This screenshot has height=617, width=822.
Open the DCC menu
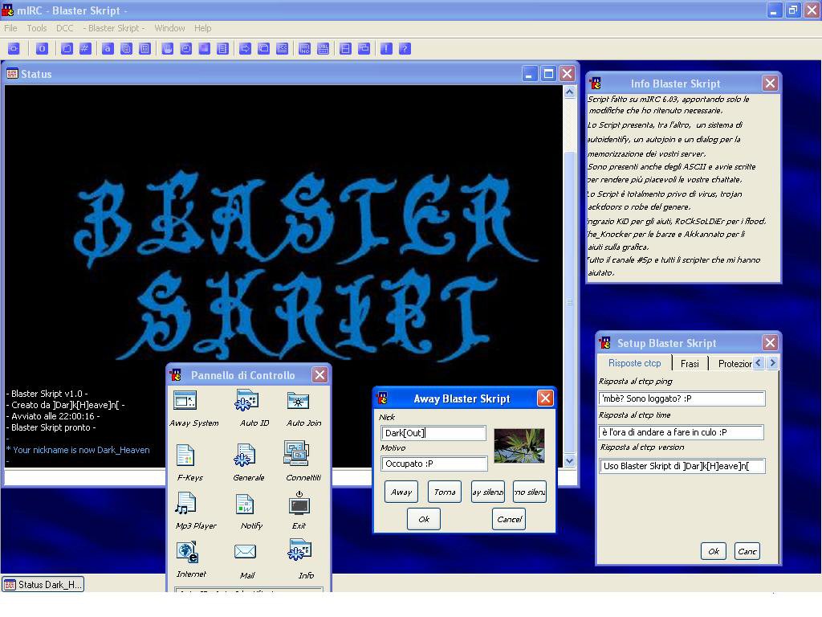[x=64, y=28]
